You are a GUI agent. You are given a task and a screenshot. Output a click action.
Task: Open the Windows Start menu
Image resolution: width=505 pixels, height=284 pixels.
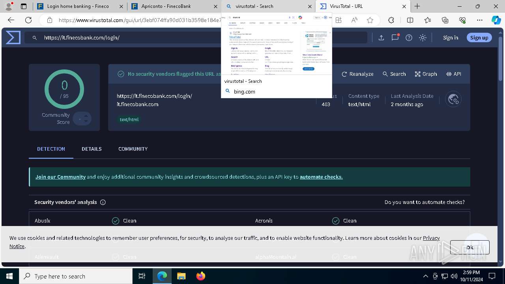(x=9, y=276)
